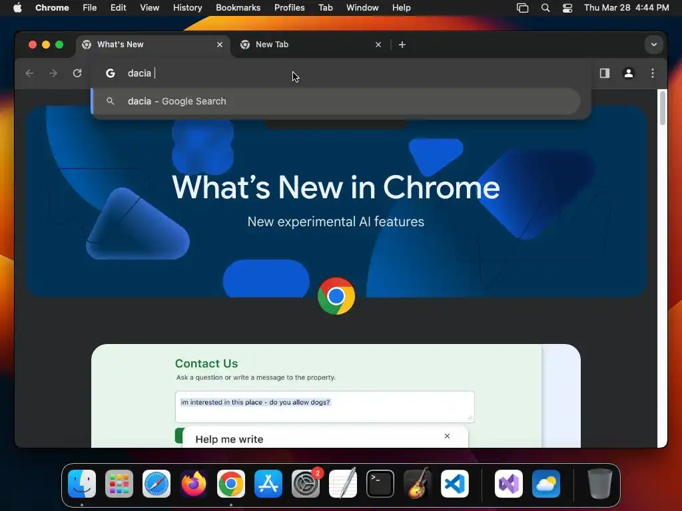
Task: Close the Help me write popup
Action: [x=447, y=436]
